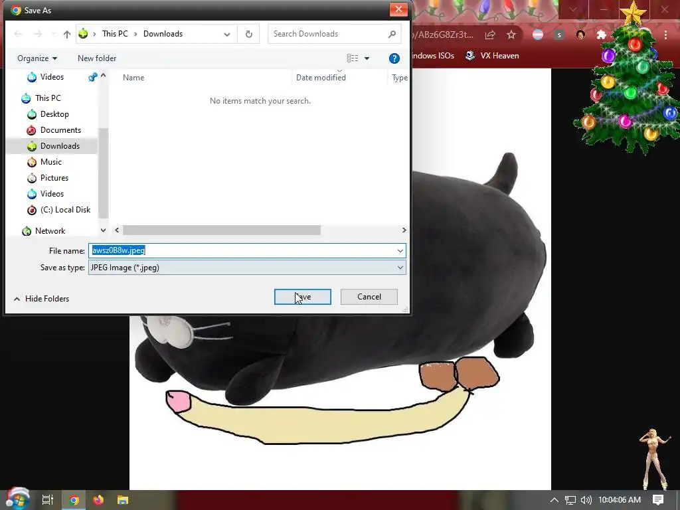
Task: Open the address bar history dropdown
Action: point(227,35)
